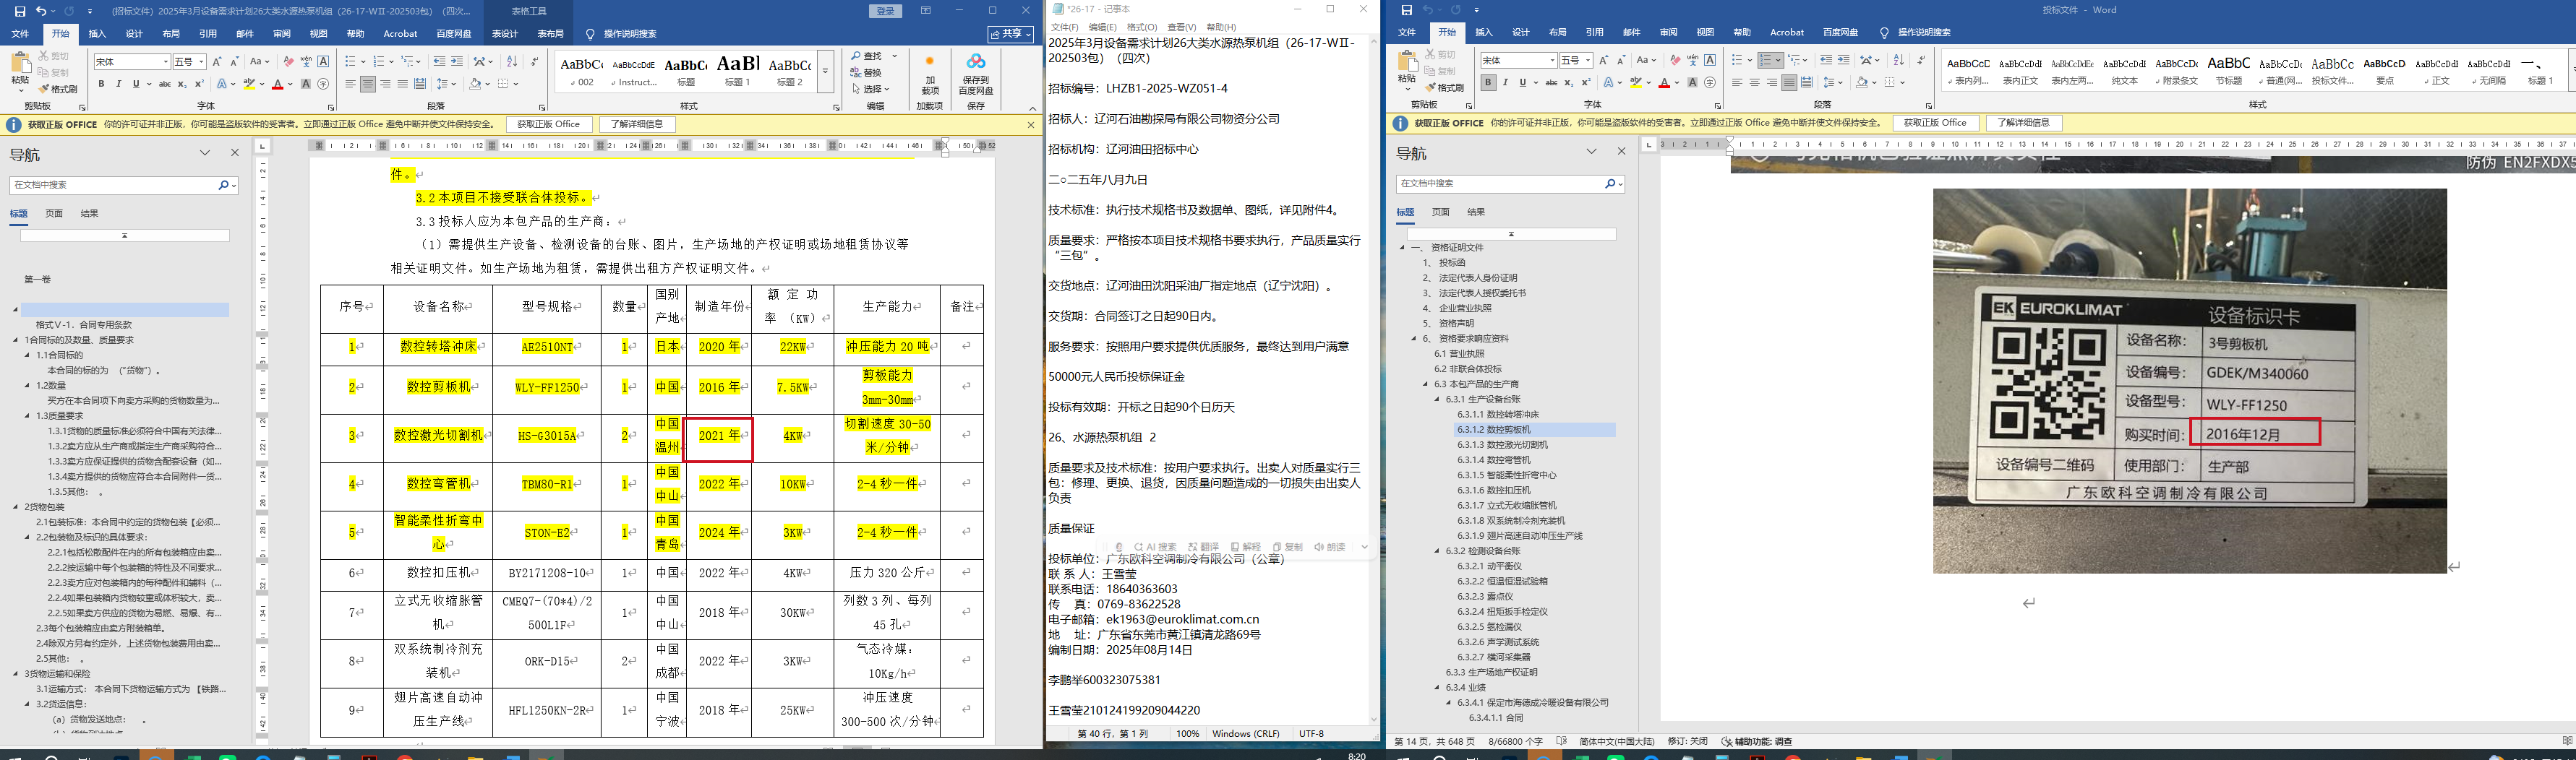Viewport: 2576px width, 760px height.
Task: Click the Copy (复制) button in Notepad's floating toolbar
Action: 1289,548
